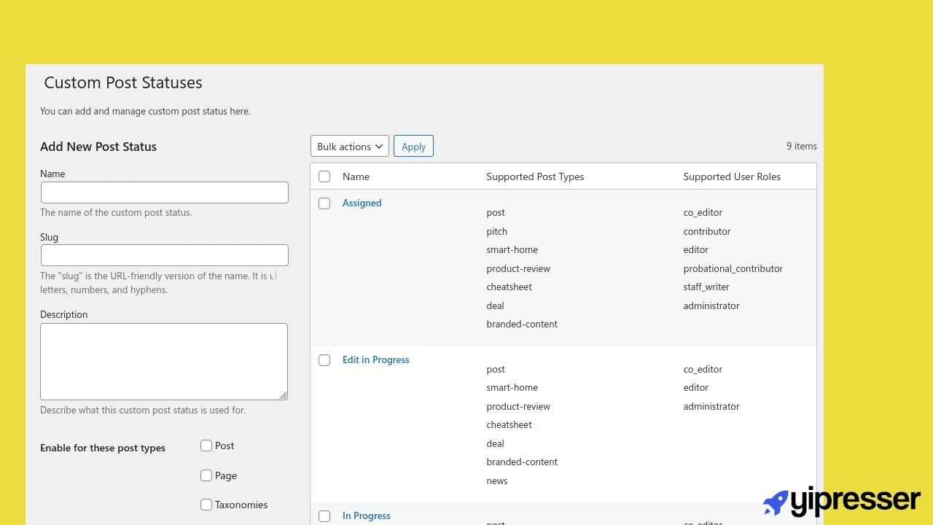
Task: Click the Name input field
Action: click(x=164, y=192)
